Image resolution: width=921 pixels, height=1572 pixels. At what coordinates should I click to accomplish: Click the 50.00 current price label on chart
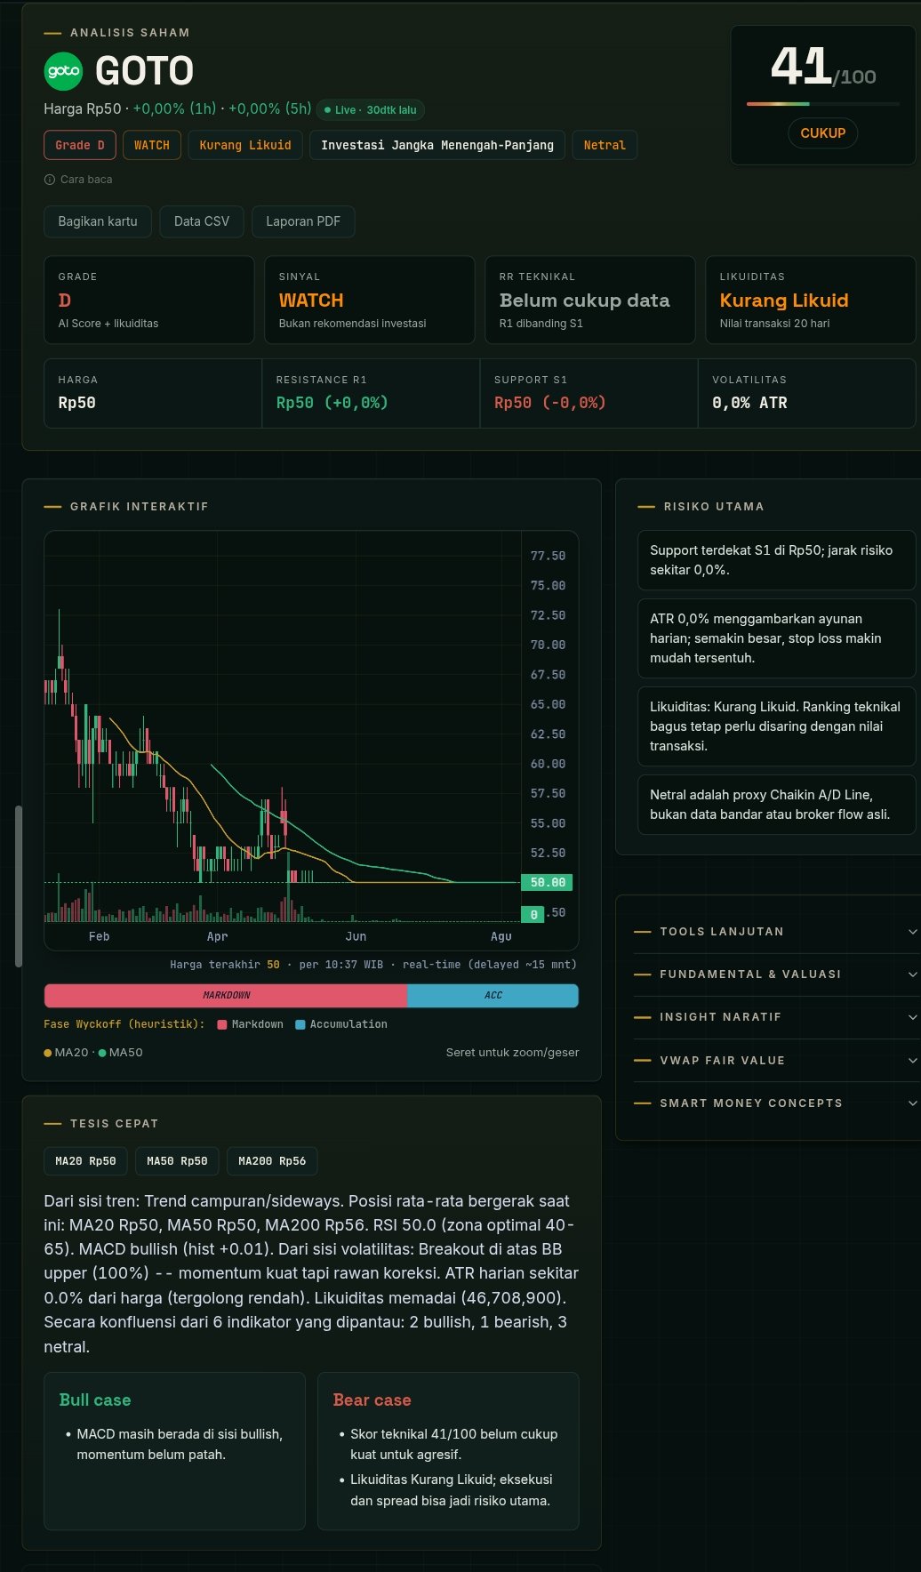tap(547, 883)
